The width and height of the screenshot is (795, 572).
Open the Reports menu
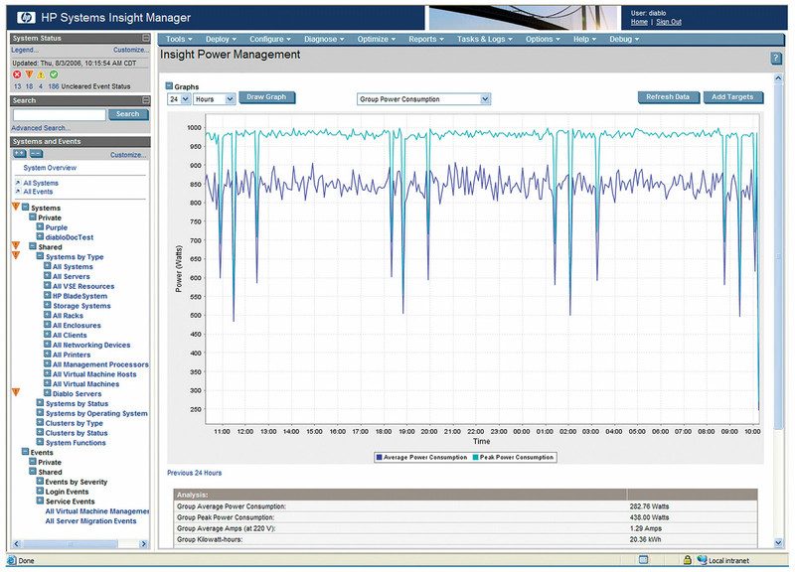[426, 39]
